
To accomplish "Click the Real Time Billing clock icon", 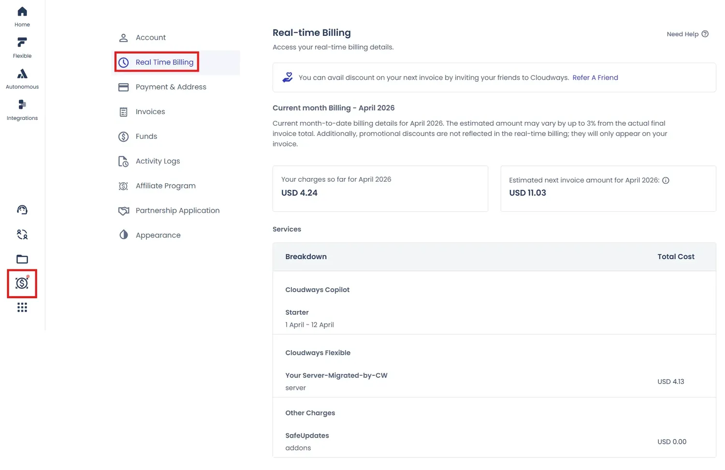I will tap(124, 62).
